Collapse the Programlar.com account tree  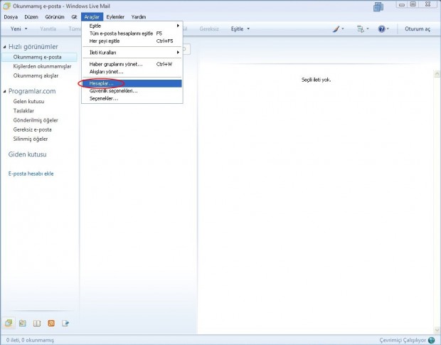pyautogui.click(x=4, y=91)
